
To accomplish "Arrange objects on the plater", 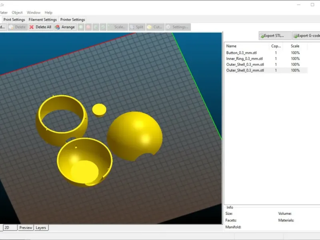I will click(x=65, y=27).
